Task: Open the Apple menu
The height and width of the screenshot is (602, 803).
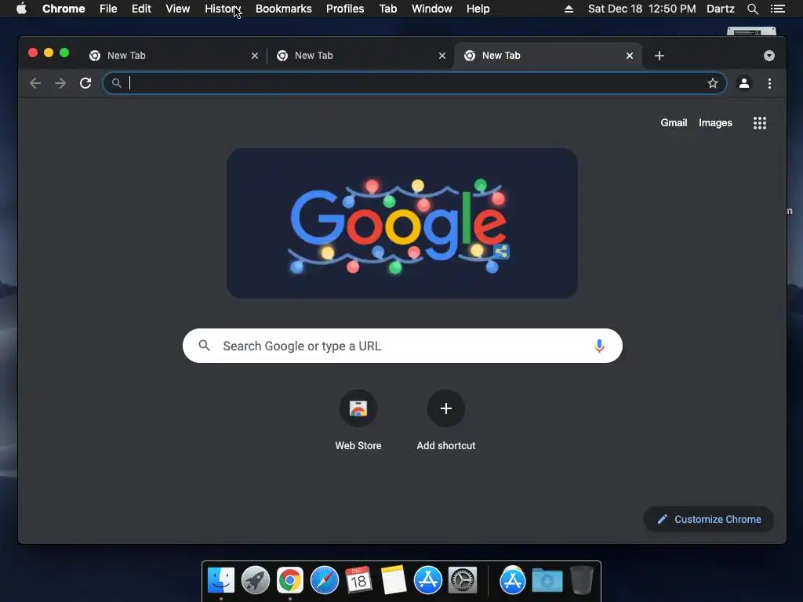Action: [21, 9]
